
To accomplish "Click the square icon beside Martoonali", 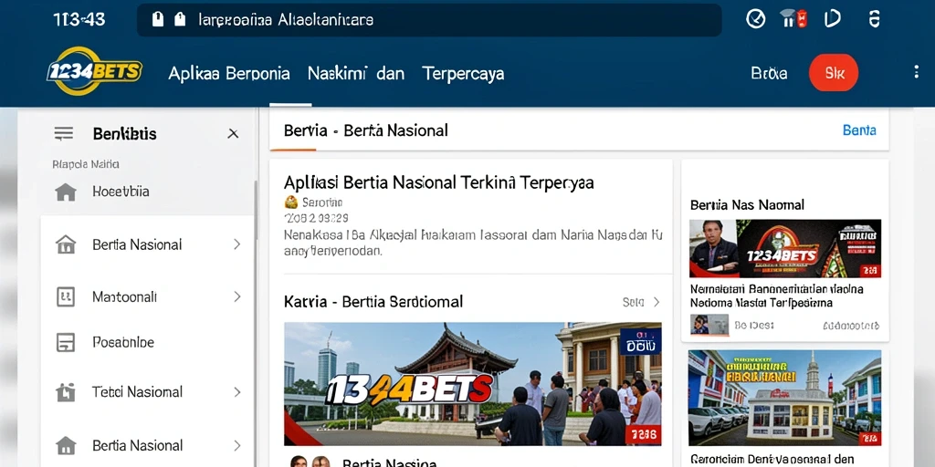I will pos(66,296).
